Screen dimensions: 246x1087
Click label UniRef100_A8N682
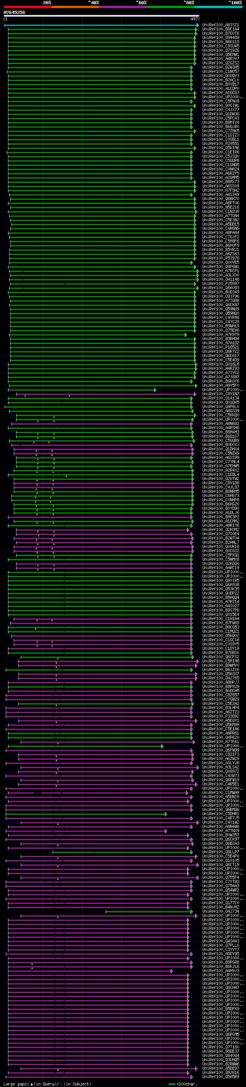220,423
